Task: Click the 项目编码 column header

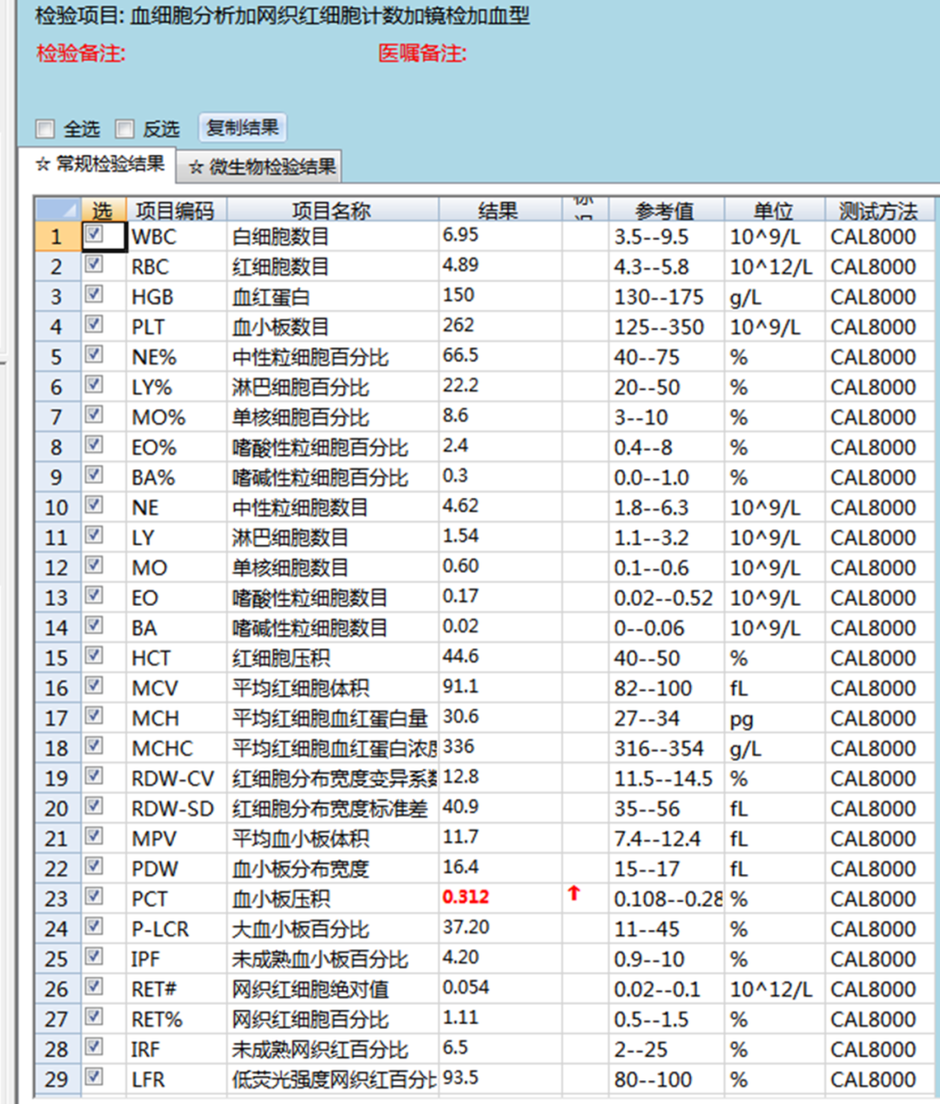Action: point(175,210)
